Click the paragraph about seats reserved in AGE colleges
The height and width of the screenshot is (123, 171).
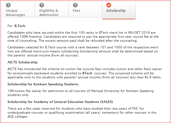point(82,113)
